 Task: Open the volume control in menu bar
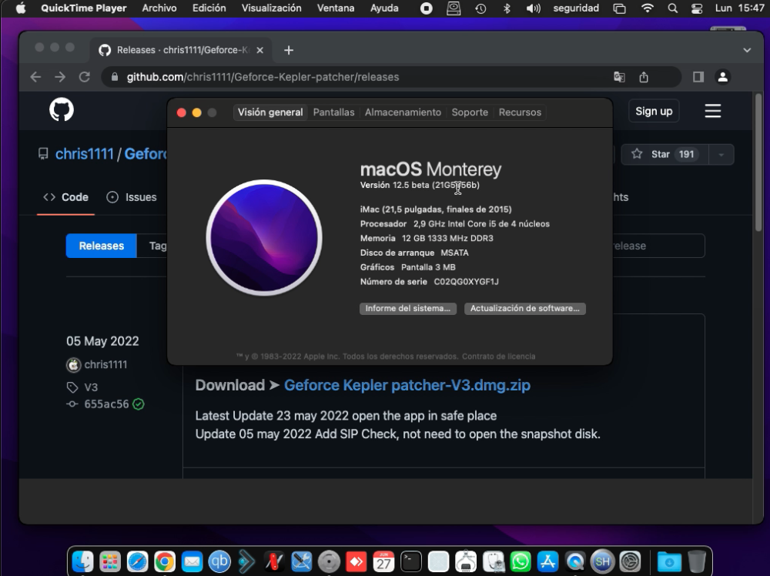click(534, 8)
